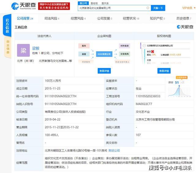This screenshot has width=196, height=173.
Task: Click the 对外投资 box in structure diagram
Action: pyautogui.click(x=125, y=46)
